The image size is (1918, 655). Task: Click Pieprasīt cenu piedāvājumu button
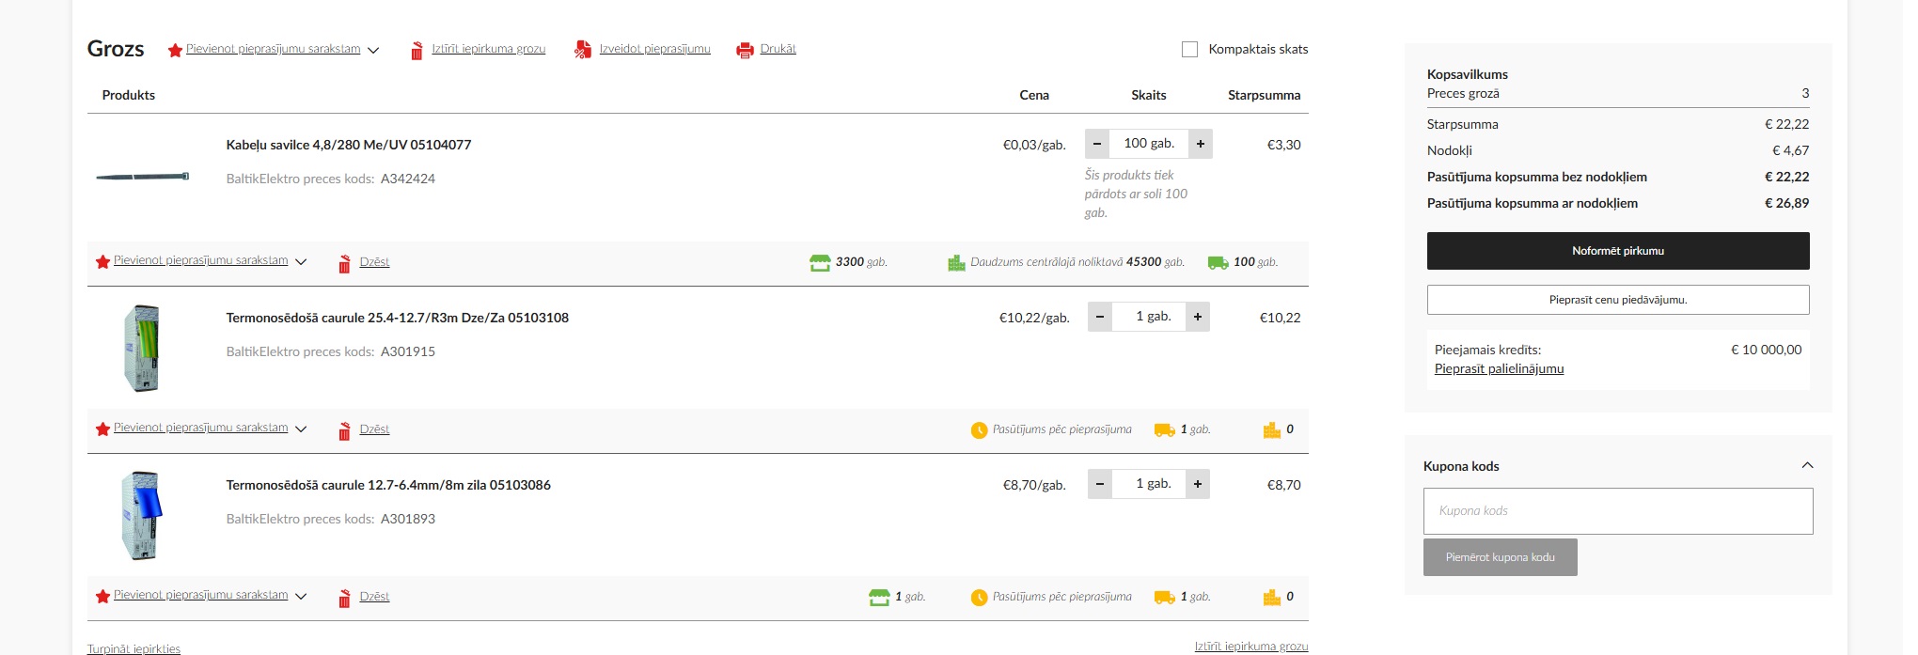(1617, 300)
